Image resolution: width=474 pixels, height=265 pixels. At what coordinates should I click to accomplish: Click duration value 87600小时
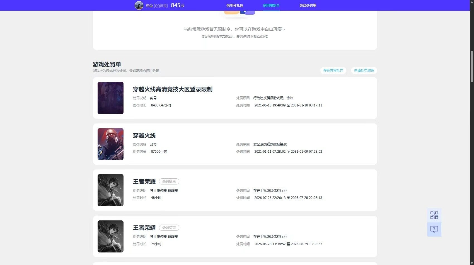tap(159, 152)
